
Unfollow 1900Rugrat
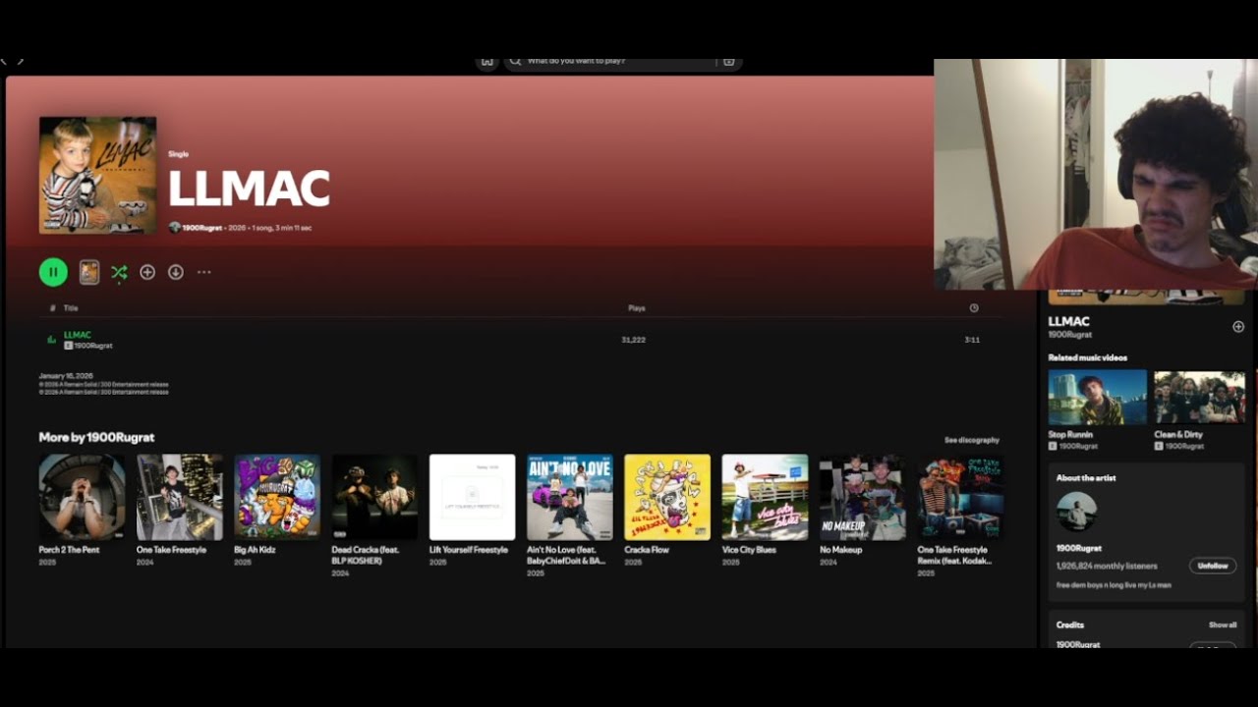(1213, 566)
